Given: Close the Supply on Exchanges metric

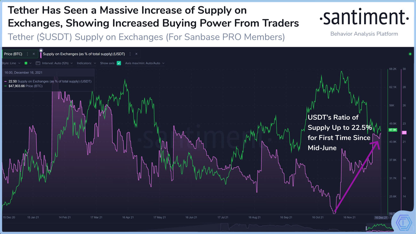Looking at the screenshot, I should (136, 54).
